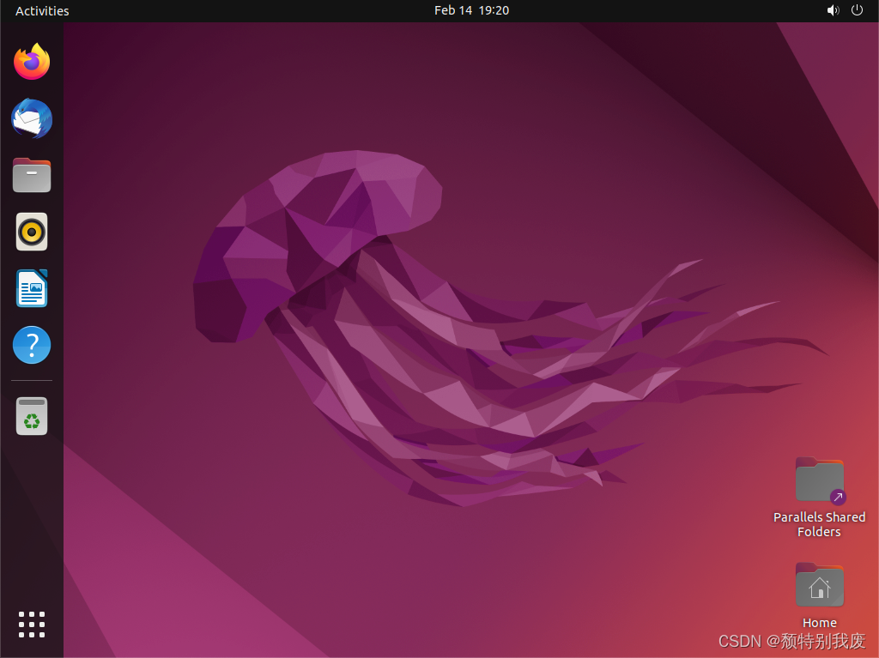Click the volume speaker icon
Viewport: 879px width, 658px height.
click(x=833, y=10)
